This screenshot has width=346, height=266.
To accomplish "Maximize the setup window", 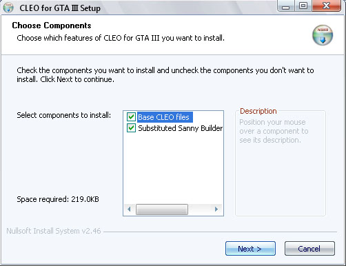I will tap(303, 6).
